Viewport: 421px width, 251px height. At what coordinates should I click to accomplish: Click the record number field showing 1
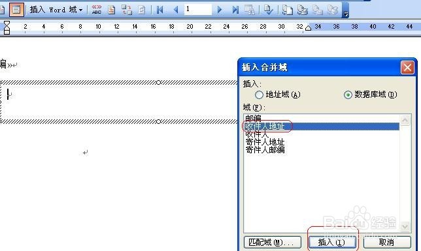pos(198,10)
